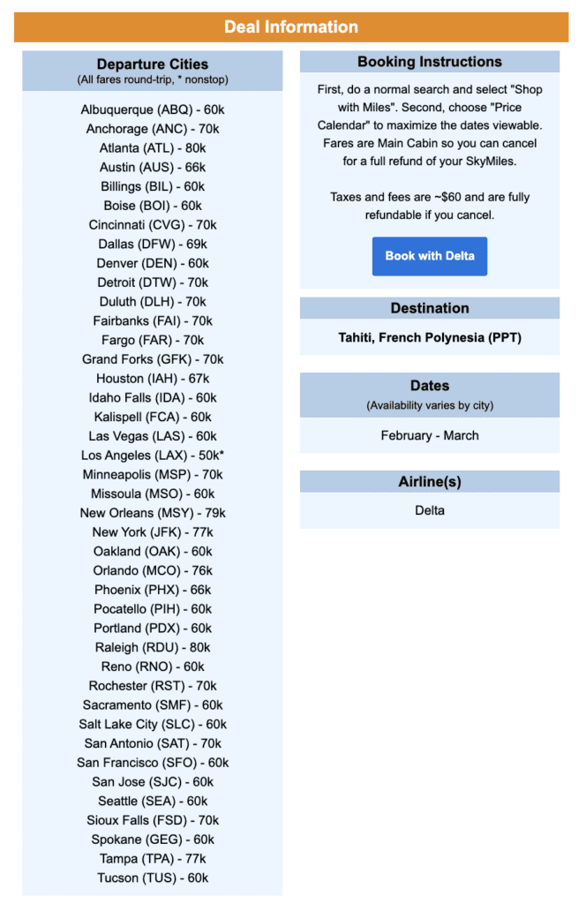
Task: Select the San Francisco (SFO) 60k fare
Action: tap(152, 762)
